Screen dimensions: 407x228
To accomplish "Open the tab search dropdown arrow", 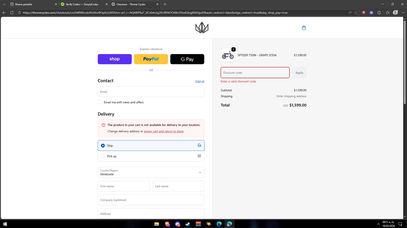I will coord(4,4).
